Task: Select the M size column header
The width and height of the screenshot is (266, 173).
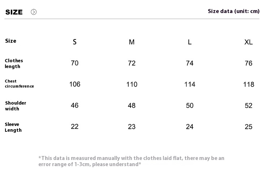Action: click(132, 42)
